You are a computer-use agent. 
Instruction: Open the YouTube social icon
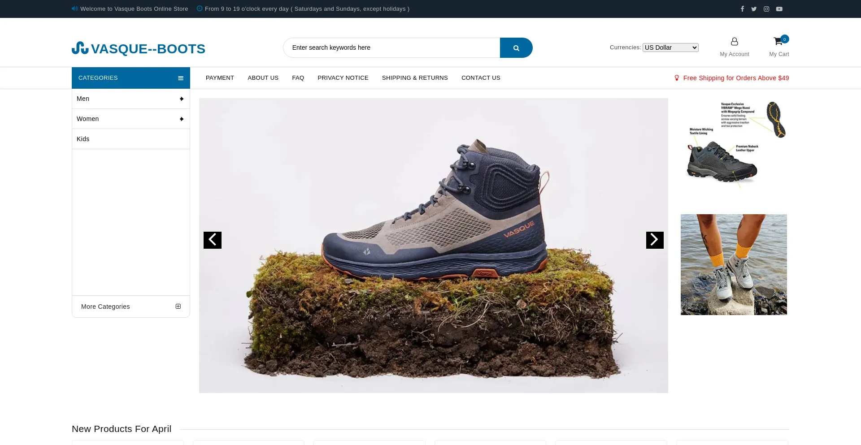779,9
